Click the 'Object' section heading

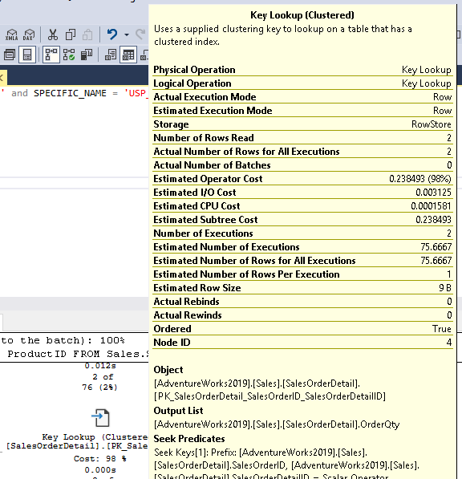tap(168, 370)
